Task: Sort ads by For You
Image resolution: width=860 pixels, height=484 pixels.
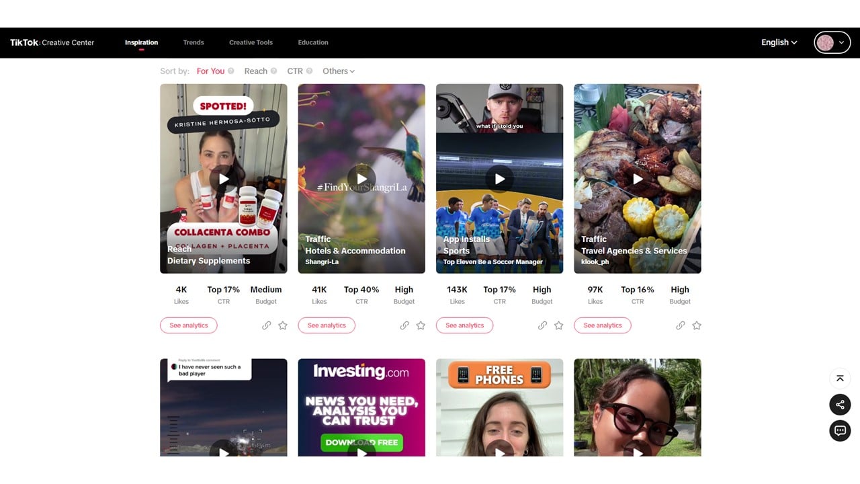Action: (x=210, y=71)
